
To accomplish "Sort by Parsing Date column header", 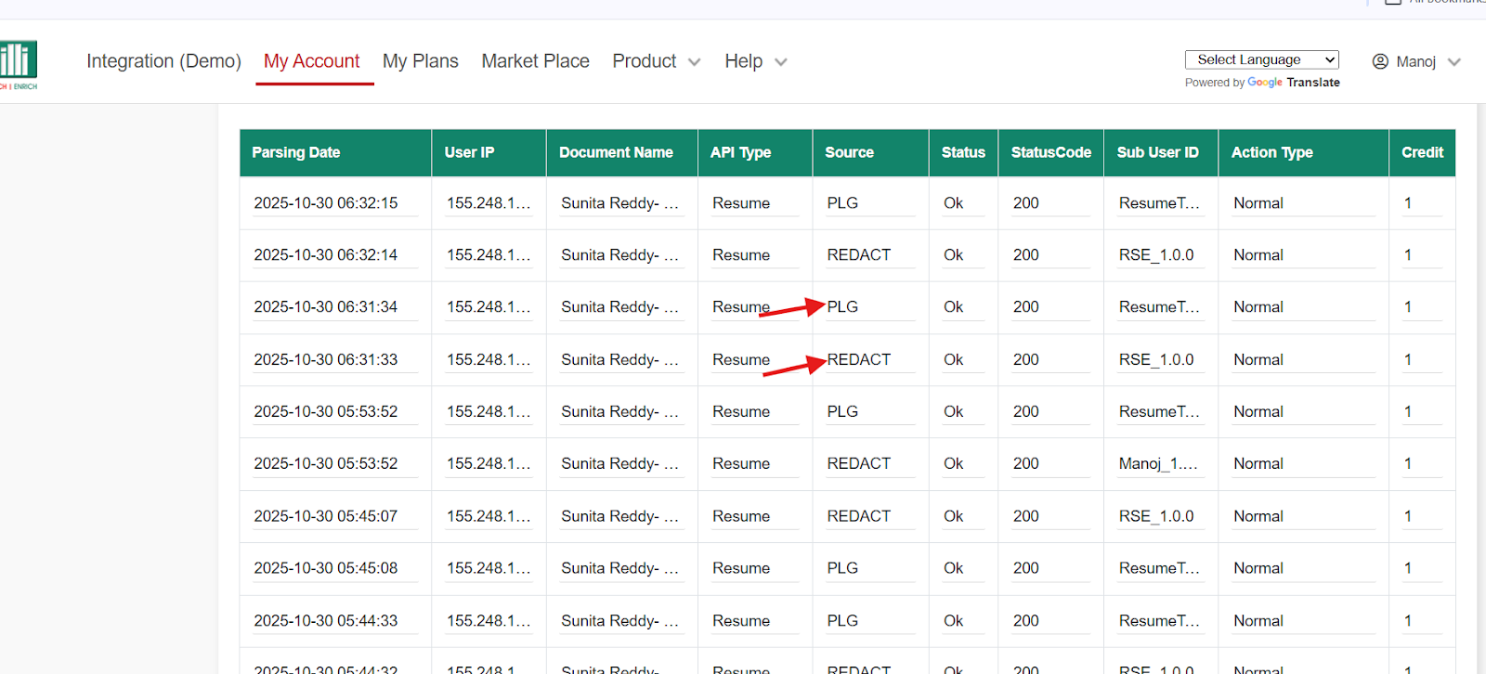I will tap(296, 152).
